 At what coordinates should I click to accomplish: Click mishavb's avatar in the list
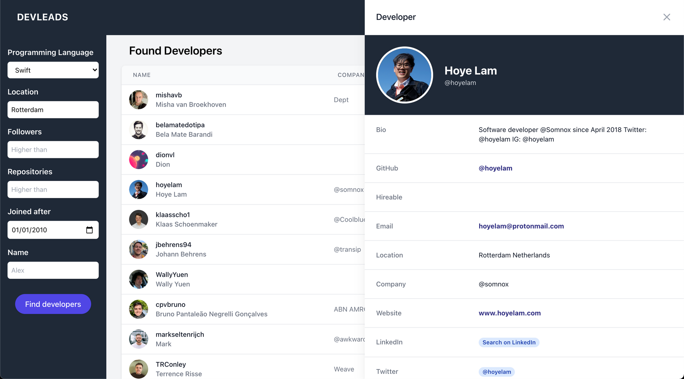(x=139, y=100)
